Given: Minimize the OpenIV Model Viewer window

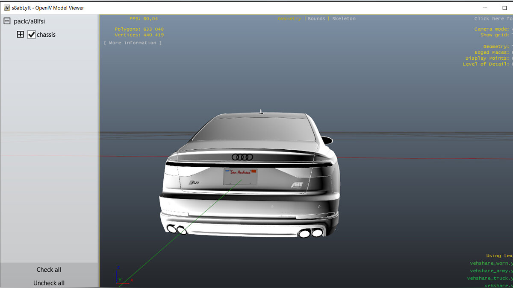Looking at the screenshot, I should [x=485, y=8].
